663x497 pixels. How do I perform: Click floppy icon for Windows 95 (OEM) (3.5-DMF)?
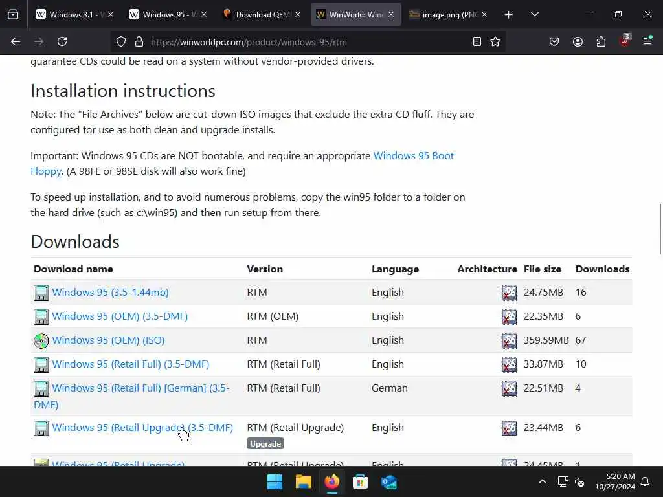tap(41, 317)
